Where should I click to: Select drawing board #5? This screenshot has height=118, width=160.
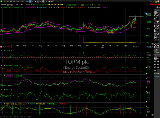(155, 64)
